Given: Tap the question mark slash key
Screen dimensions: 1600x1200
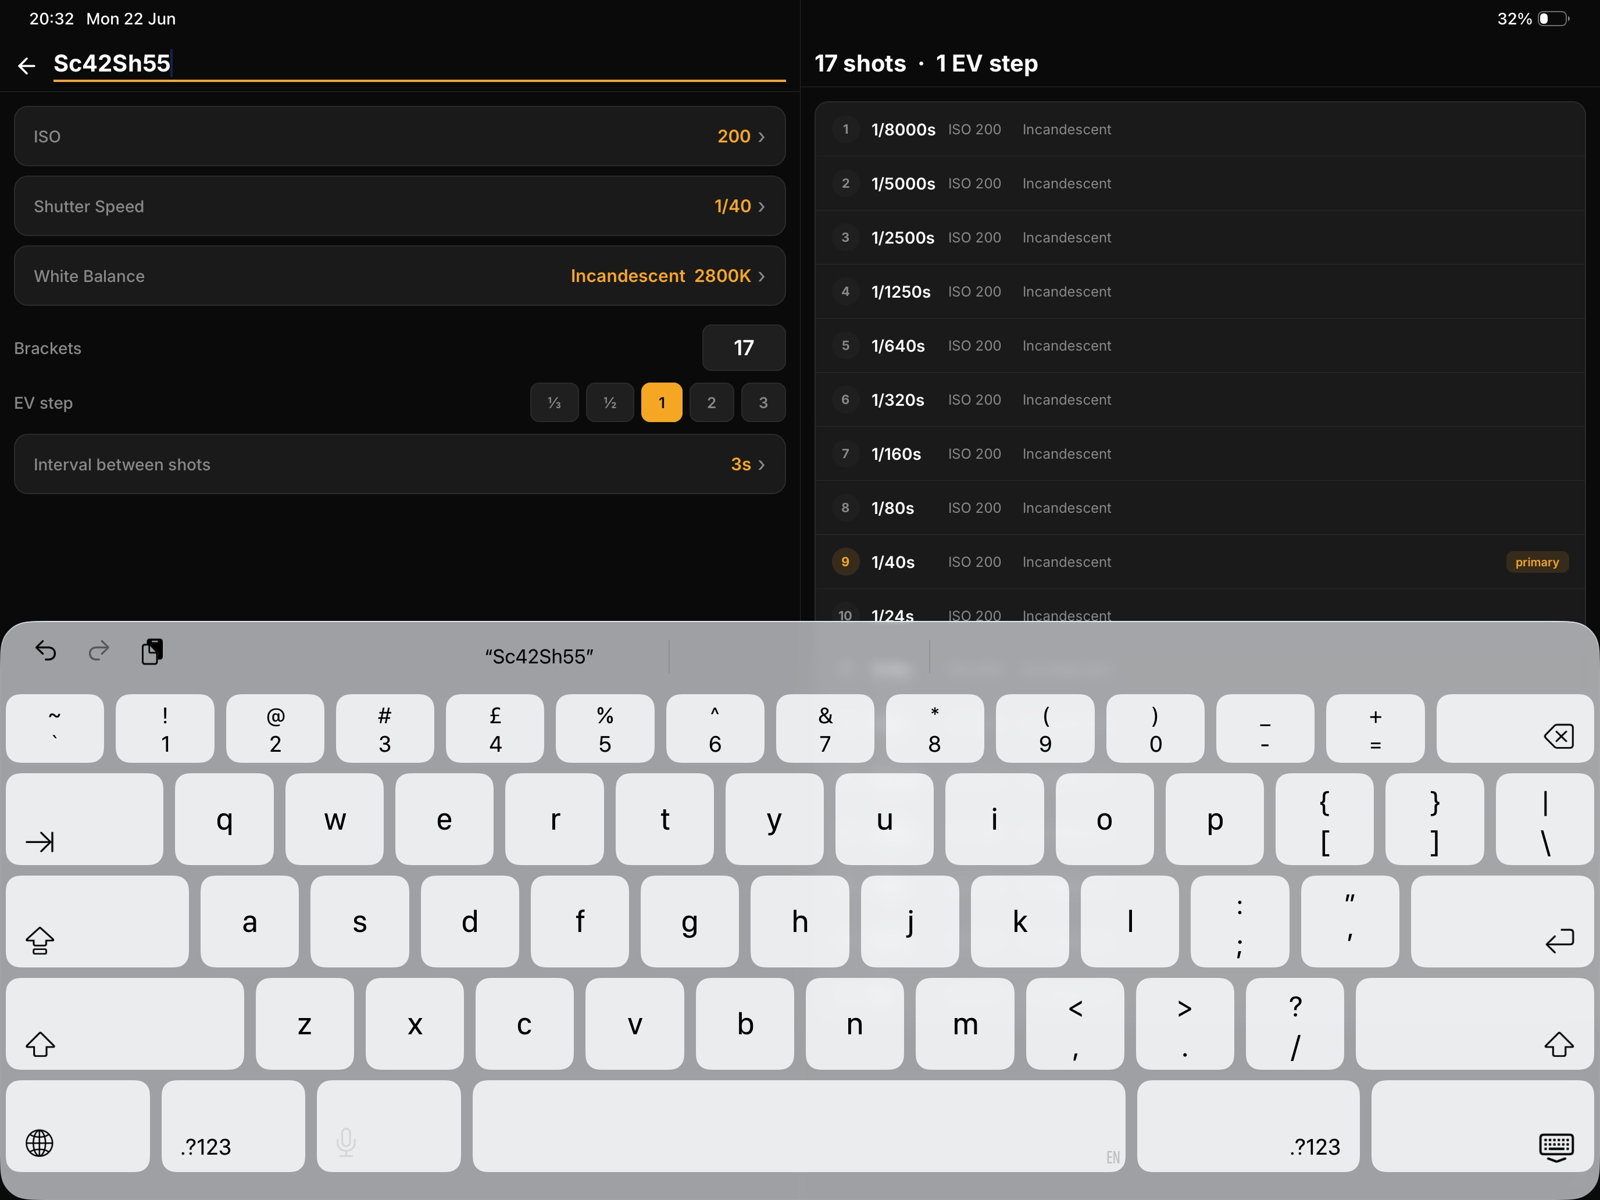Looking at the screenshot, I should [x=1295, y=1023].
